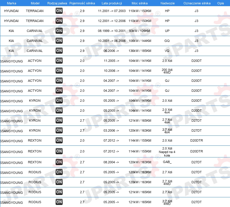Click the body cell GQ
Screen dimensions: 230x207
167,41
